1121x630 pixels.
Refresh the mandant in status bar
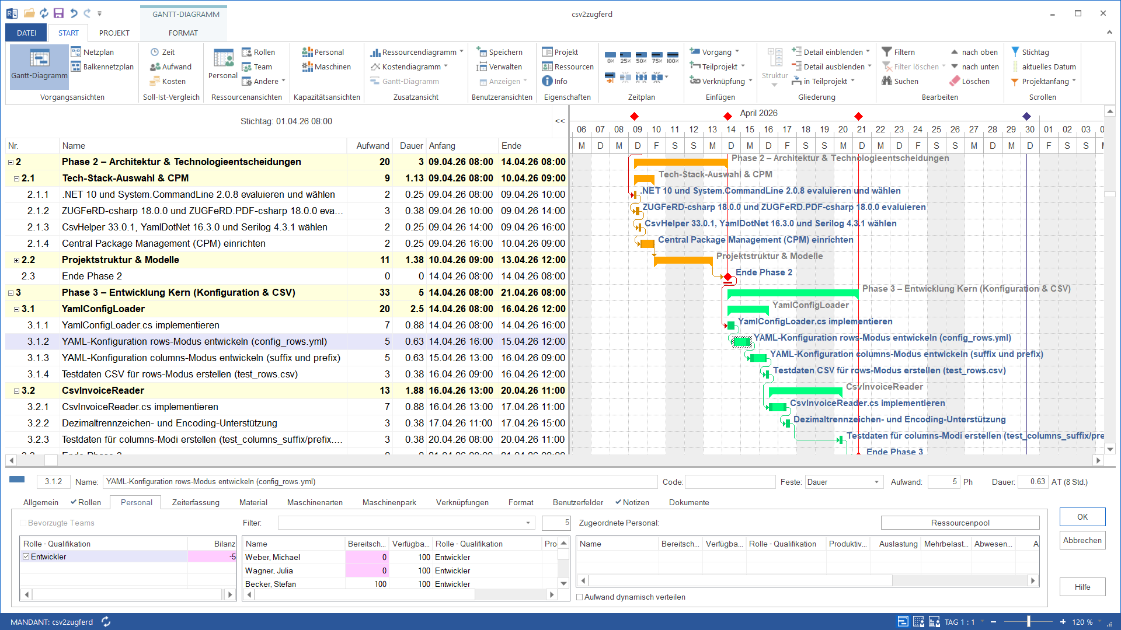tap(106, 622)
